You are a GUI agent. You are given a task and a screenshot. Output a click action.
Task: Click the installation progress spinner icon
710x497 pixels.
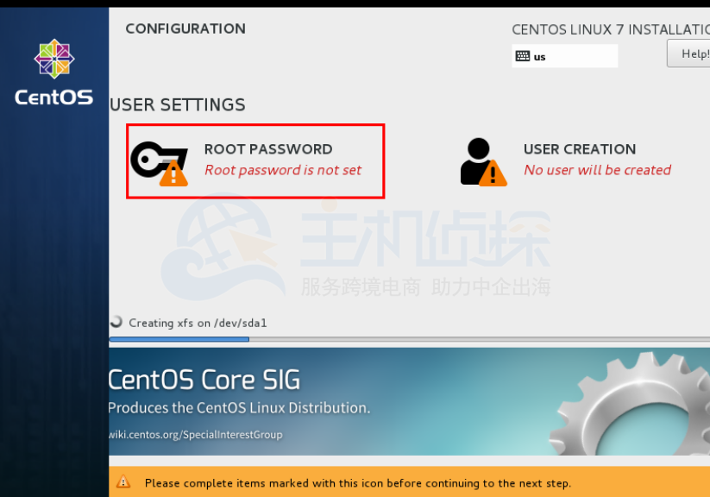point(116,322)
